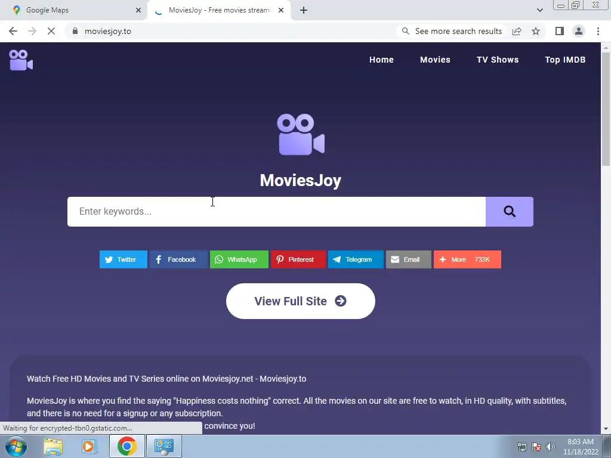The width and height of the screenshot is (611, 458).
Task: Bookmark this page with star icon
Action: click(x=536, y=31)
